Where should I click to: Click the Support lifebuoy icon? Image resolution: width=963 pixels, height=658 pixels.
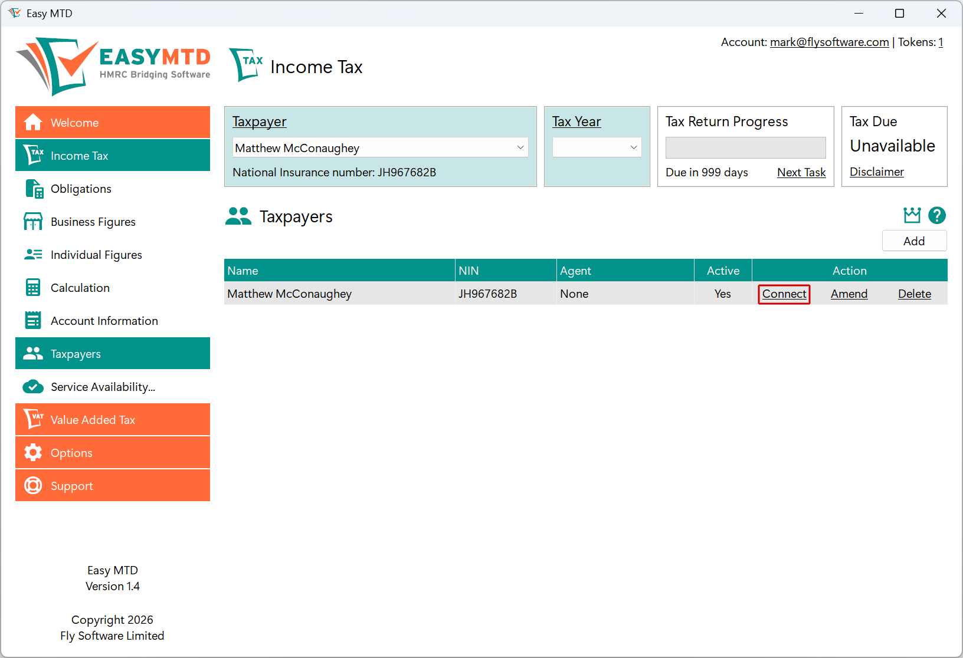click(x=33, y=485)
